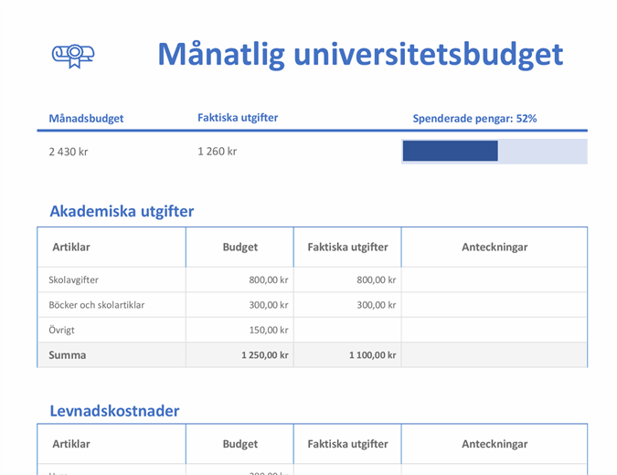Select Artiklar header in the Akademiska utgifter table
617x475 pixels.
click(x=71, y=248)
